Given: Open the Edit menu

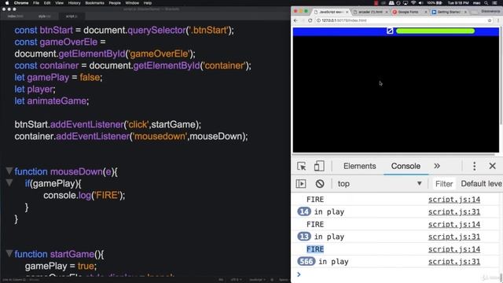Looking at the screenshot, I should point(47,3).
